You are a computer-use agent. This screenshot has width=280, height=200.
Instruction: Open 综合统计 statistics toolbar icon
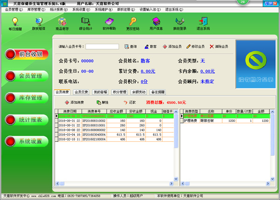pyautogui.click(x=85, y=23)
